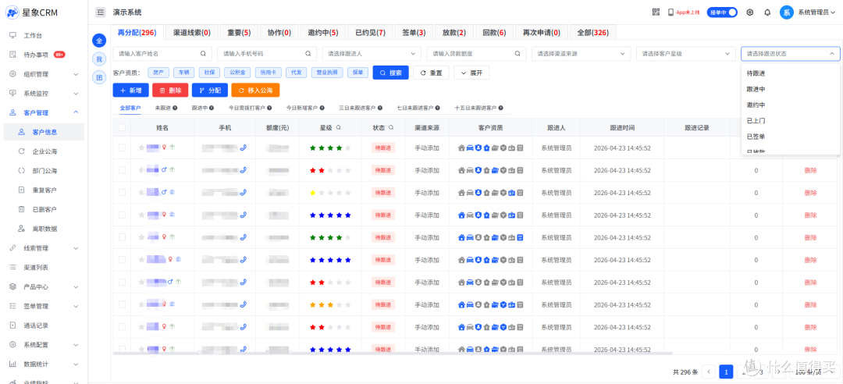Open 渠道列表 in sidebar

pos(36,267)
